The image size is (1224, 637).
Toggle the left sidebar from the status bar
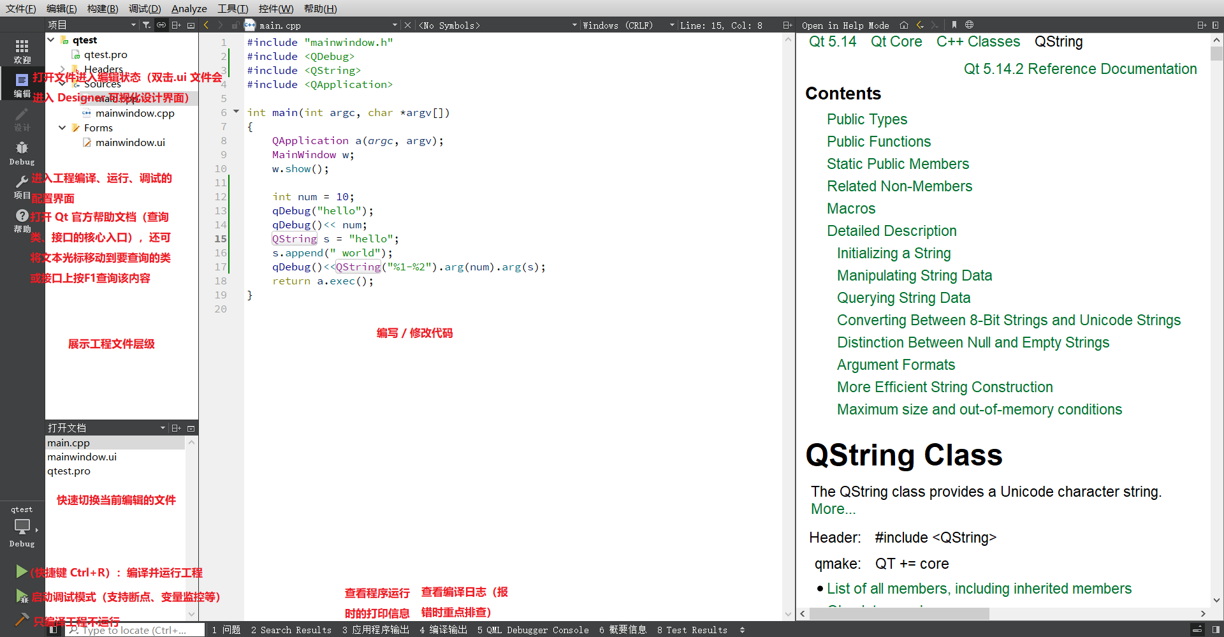tap(54, 629)
